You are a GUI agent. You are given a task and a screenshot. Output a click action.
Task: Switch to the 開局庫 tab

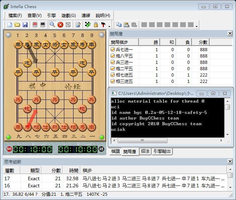pyautogui.click(x=130, y=152)
